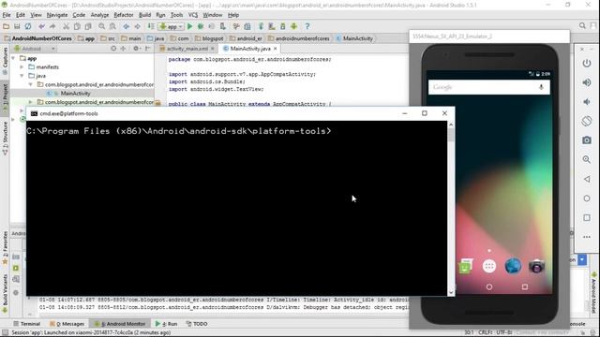600x337 pixels.
Task: Open the Run tool window
Action: [x=167, y=324]
